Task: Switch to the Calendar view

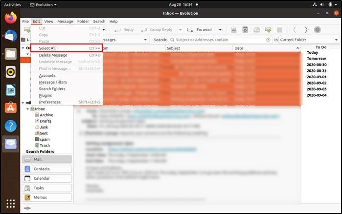Action: coord(46,178)
